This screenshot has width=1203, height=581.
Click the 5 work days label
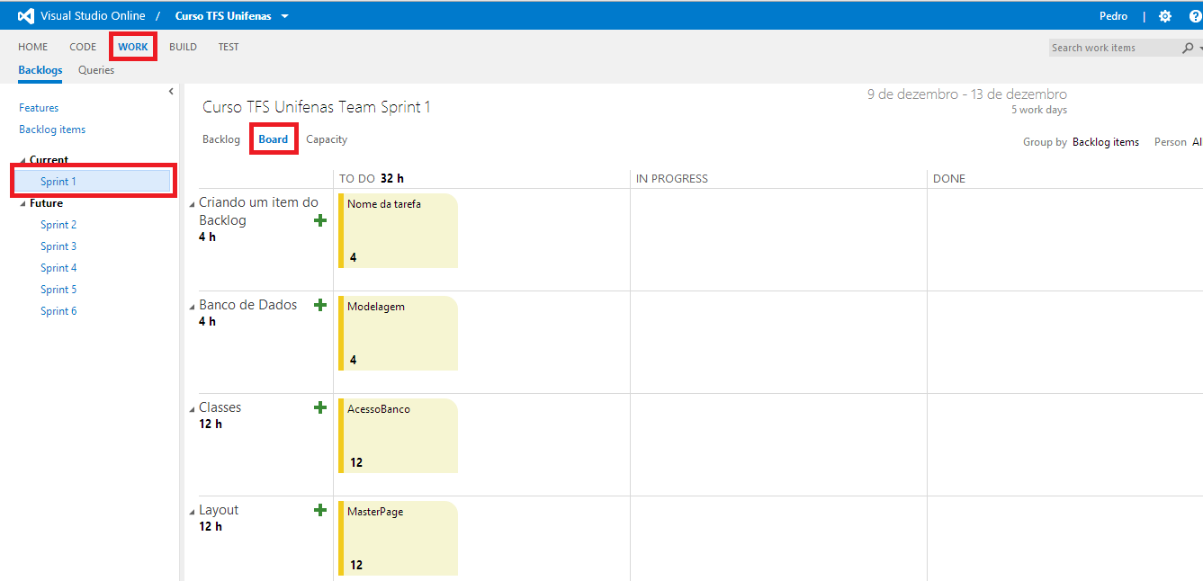[1039, 111]
